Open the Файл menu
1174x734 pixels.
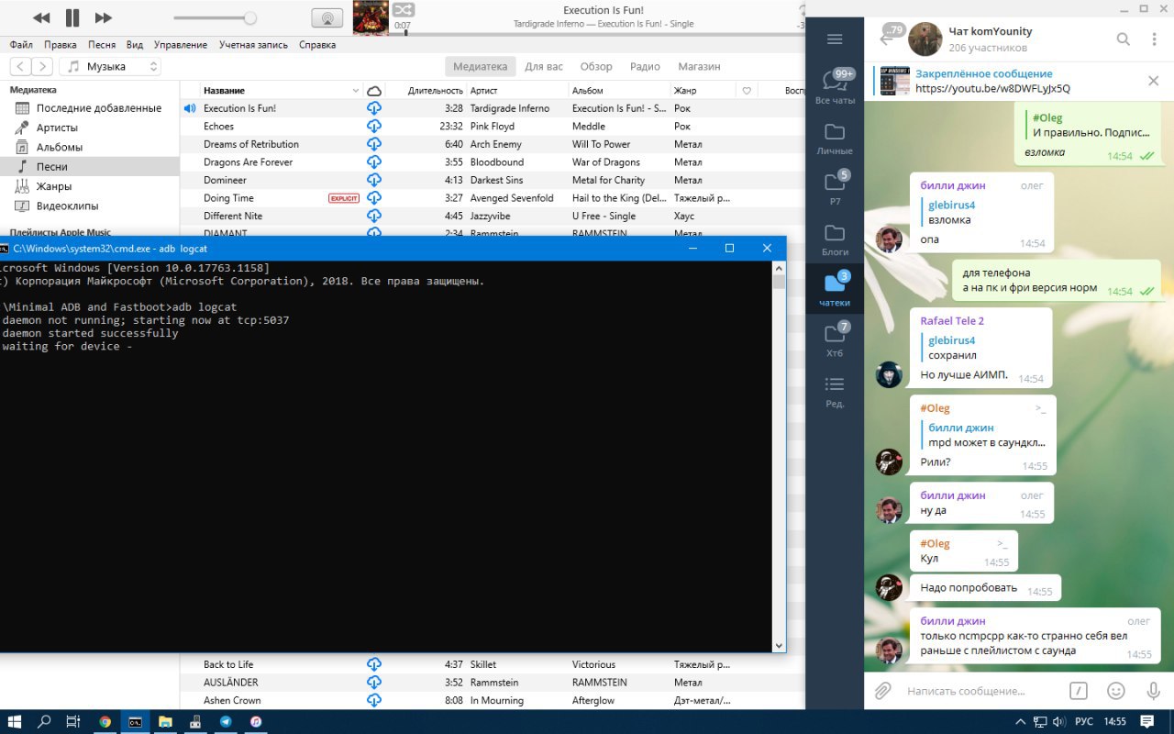[x=21, y=44]
